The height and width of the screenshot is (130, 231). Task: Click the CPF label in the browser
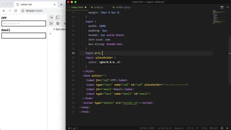[4, 18]
